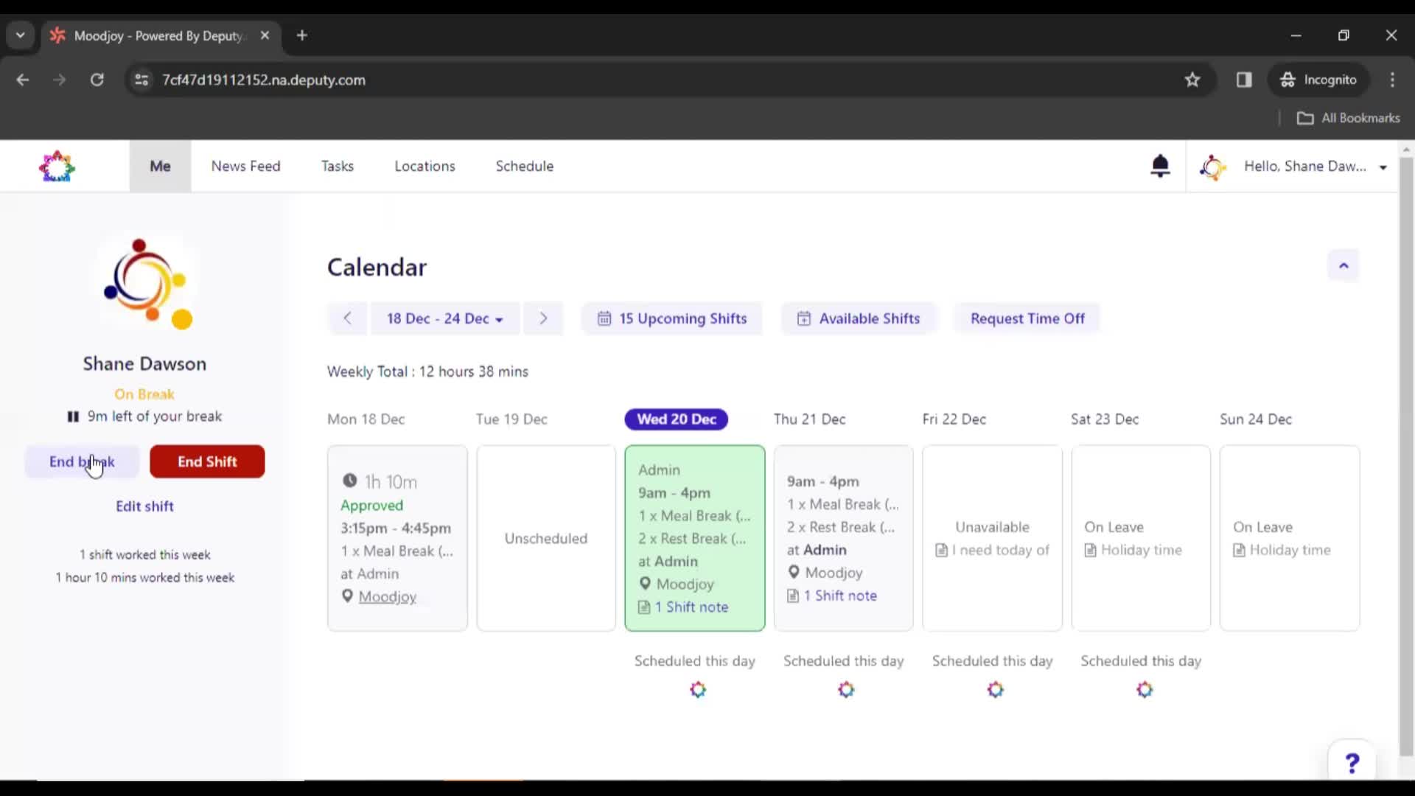Open the Schedule tab
Image resolution: width=1415 pixels, height=796 pixels.
pyautogui.click(x=525, y=166)
